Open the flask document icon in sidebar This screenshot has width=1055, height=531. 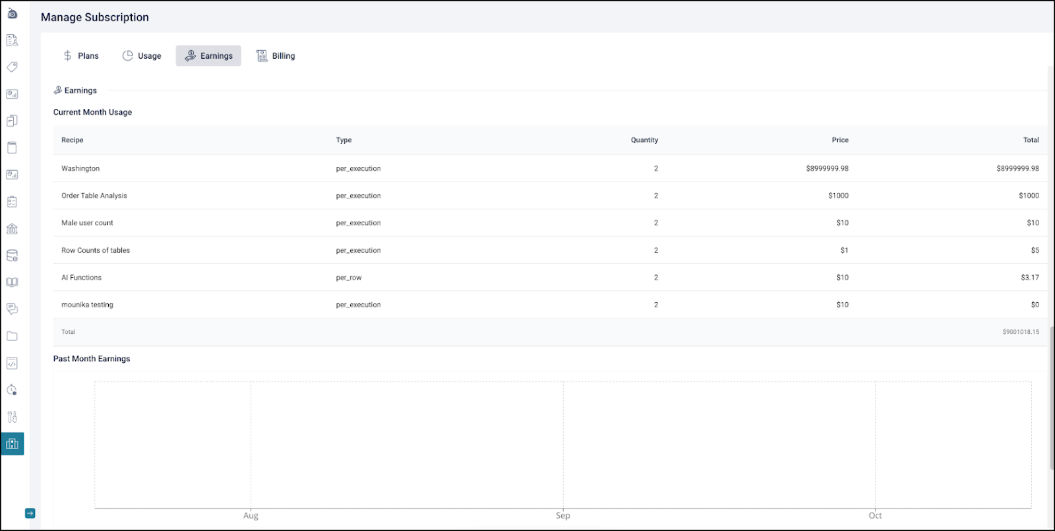(x=12, y=40)
